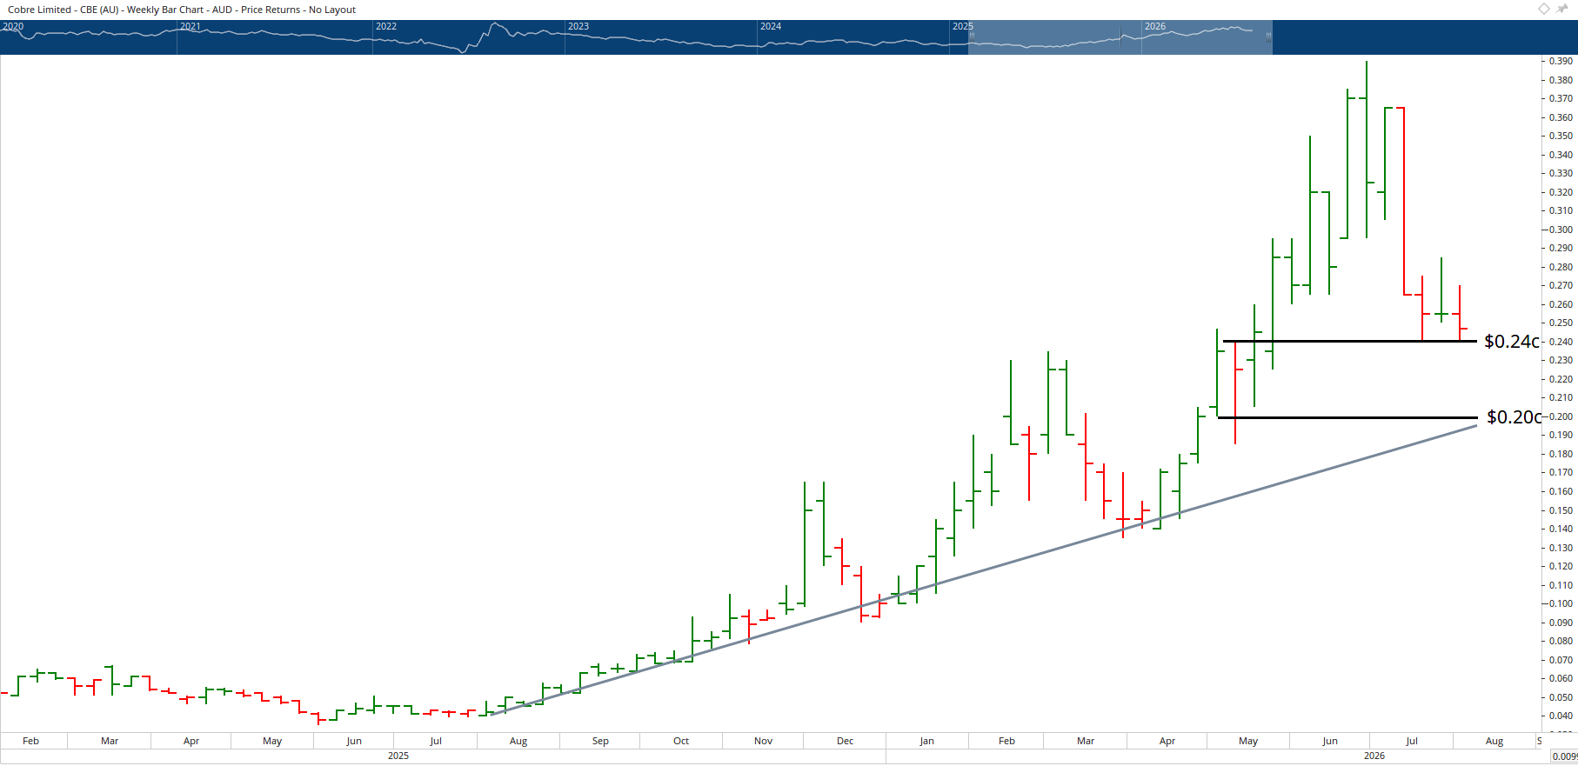Jump to 2024 in the overview navigator
This screenshot has width=1578, height=766.
(771, 26)
